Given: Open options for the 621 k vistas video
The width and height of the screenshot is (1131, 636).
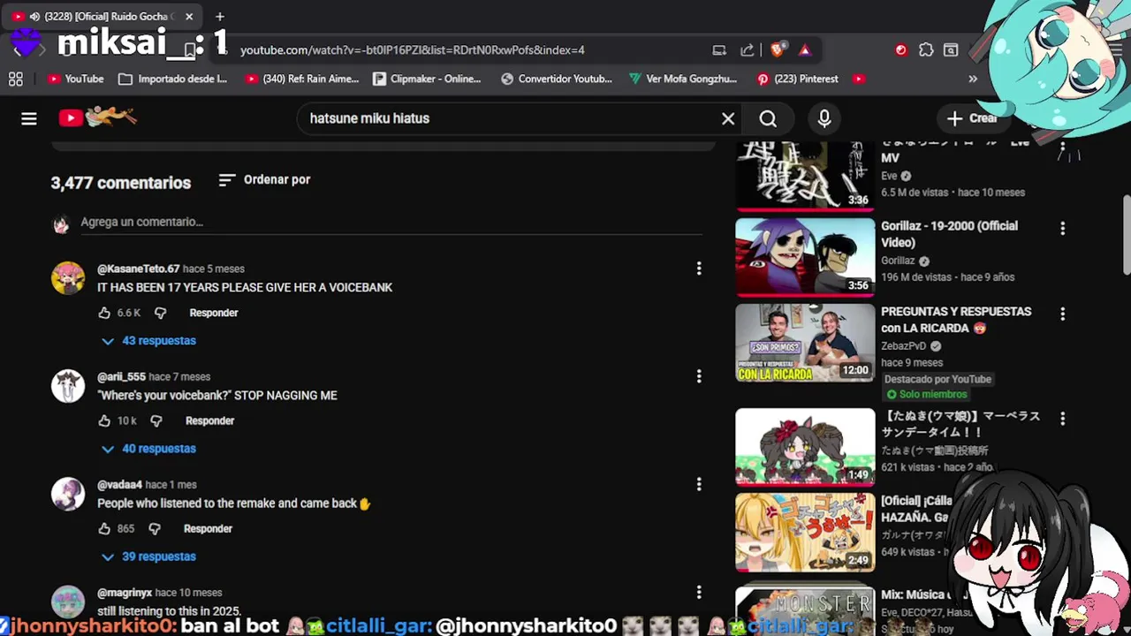Looking at the screenshot, I should [x=1062, y=418].
